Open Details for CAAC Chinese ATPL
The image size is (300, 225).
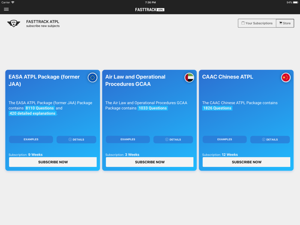(270, 139)
